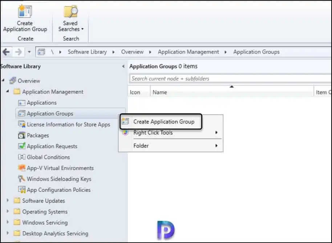Open Global Conditions node
This screenshot has width=332, height=243.
48,157
